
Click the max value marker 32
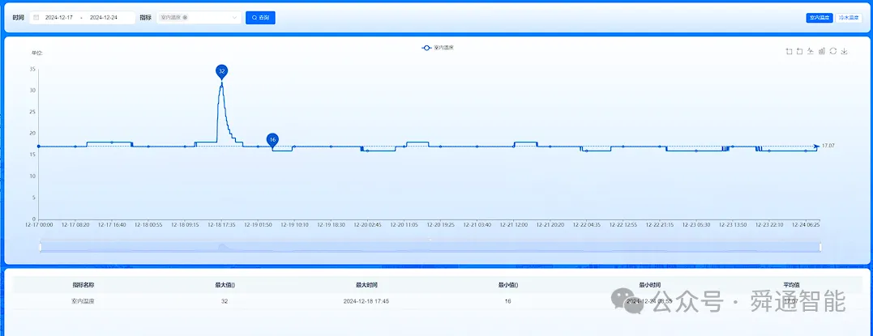pyautogui.click(x=221, y=71)
